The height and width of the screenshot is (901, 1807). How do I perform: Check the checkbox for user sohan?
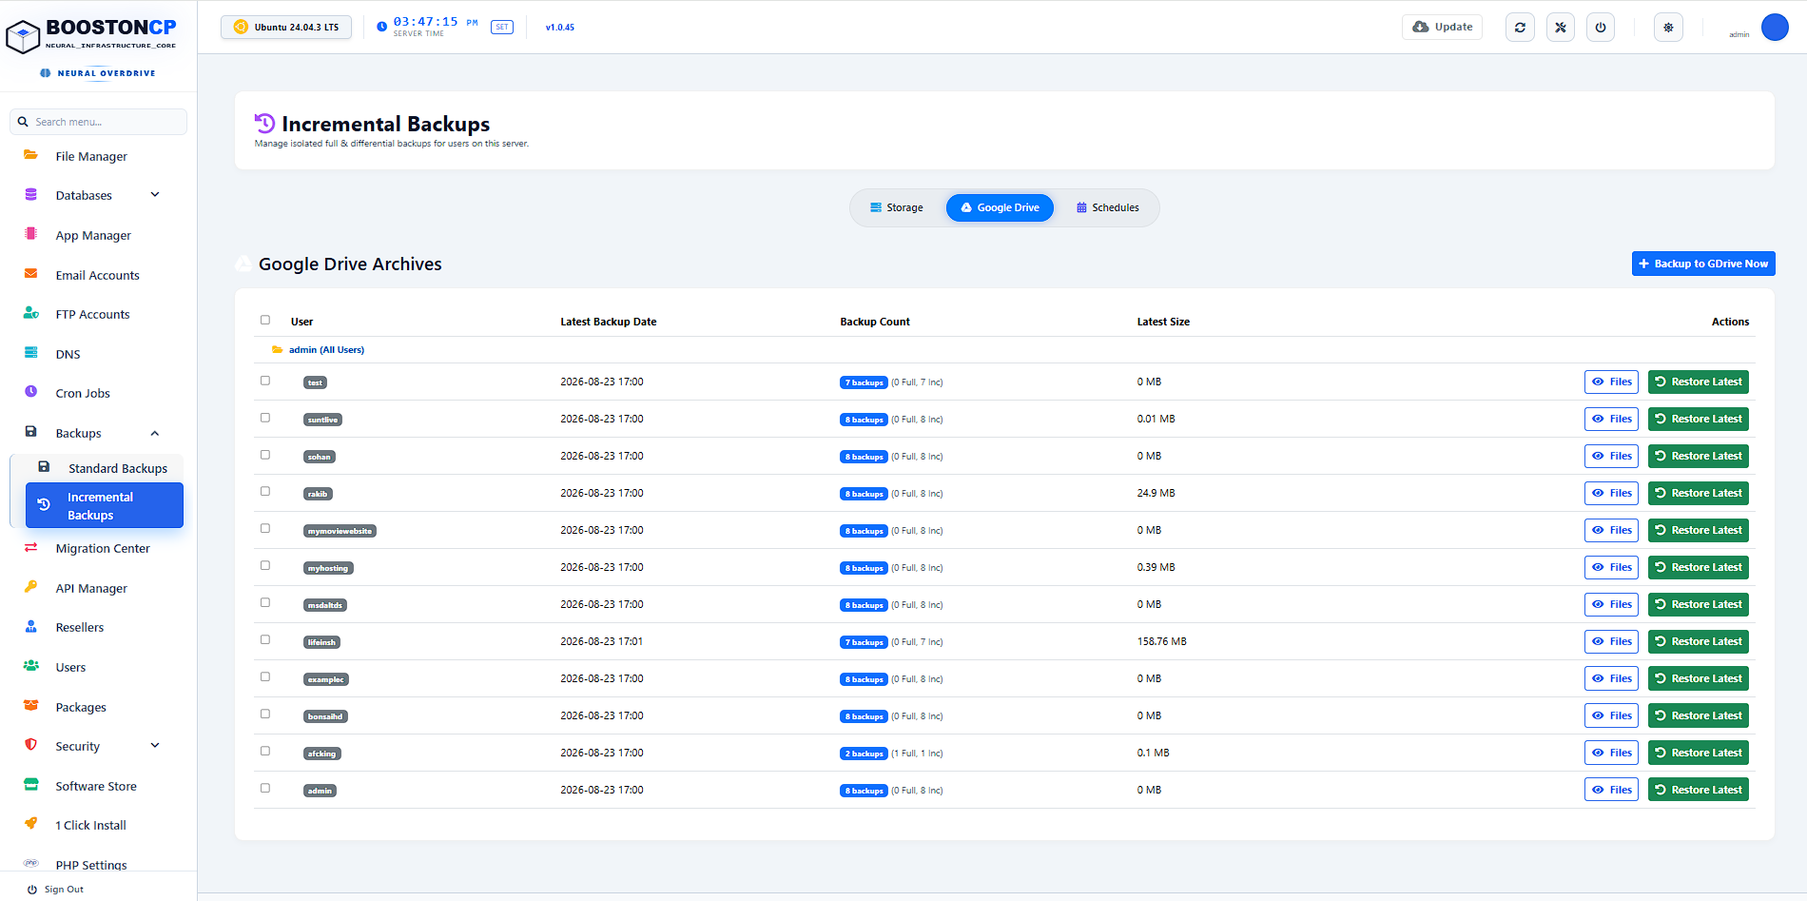point(265,455)
